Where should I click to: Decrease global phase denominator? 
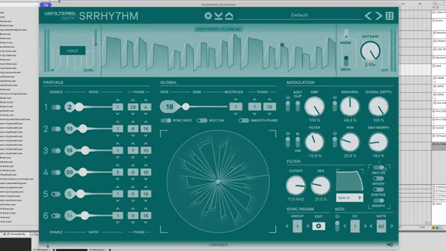(x=270, y=114)
